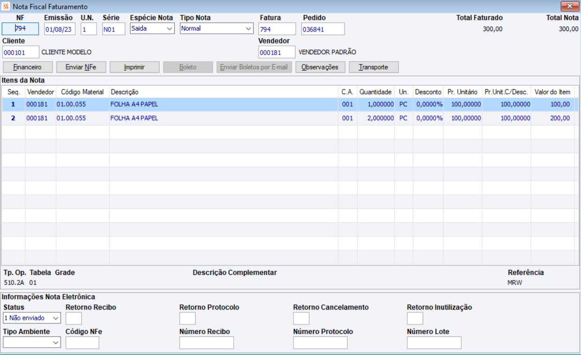Click the Pedido field with 036841

click(323, 29)
